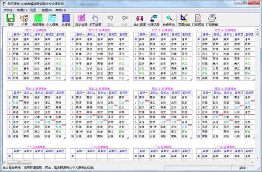The image size is (262, 172).
Task: Open the 帮助(H) menu
Action: (61, 10)
